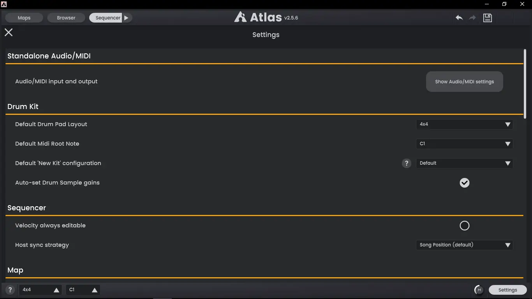Click the M knob icon near Settings
The width and height of the screenshot is (532, 299).
[x=479, y=290]
